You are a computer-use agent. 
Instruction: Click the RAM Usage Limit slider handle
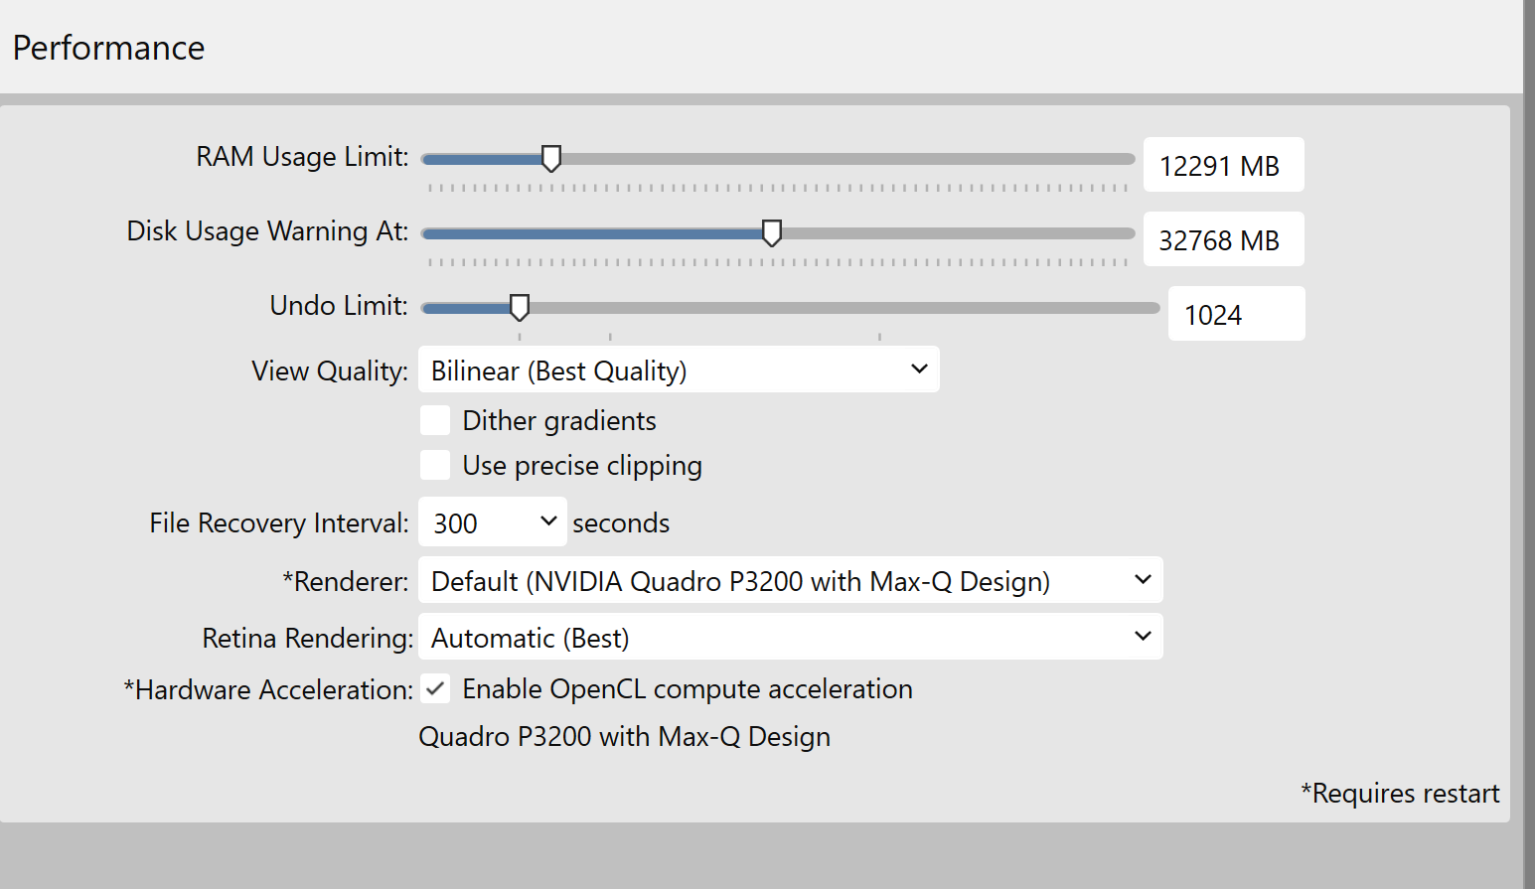point(551,158)
